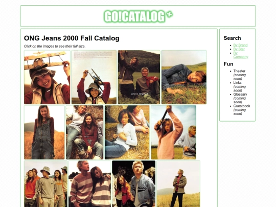Open girl holding toy plane overhead photo

click(94, 77)
